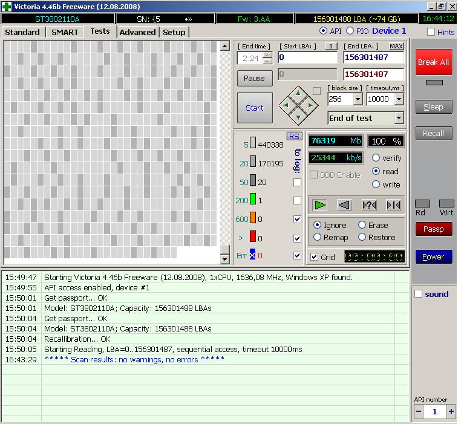
Task: Click the API number plus button
Action: click(x=451, y=411)
